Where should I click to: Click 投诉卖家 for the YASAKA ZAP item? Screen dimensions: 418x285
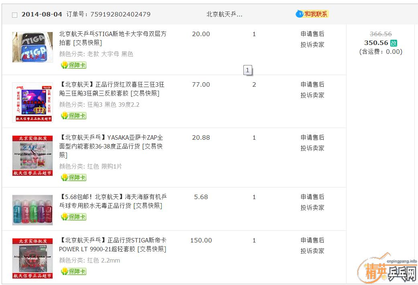(x=312, y=148)
